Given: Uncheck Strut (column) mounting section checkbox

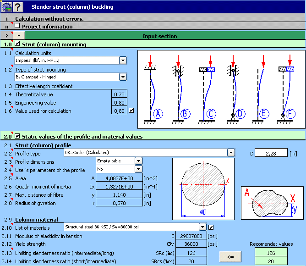Looking at the screenshot, I should [17, 44].
